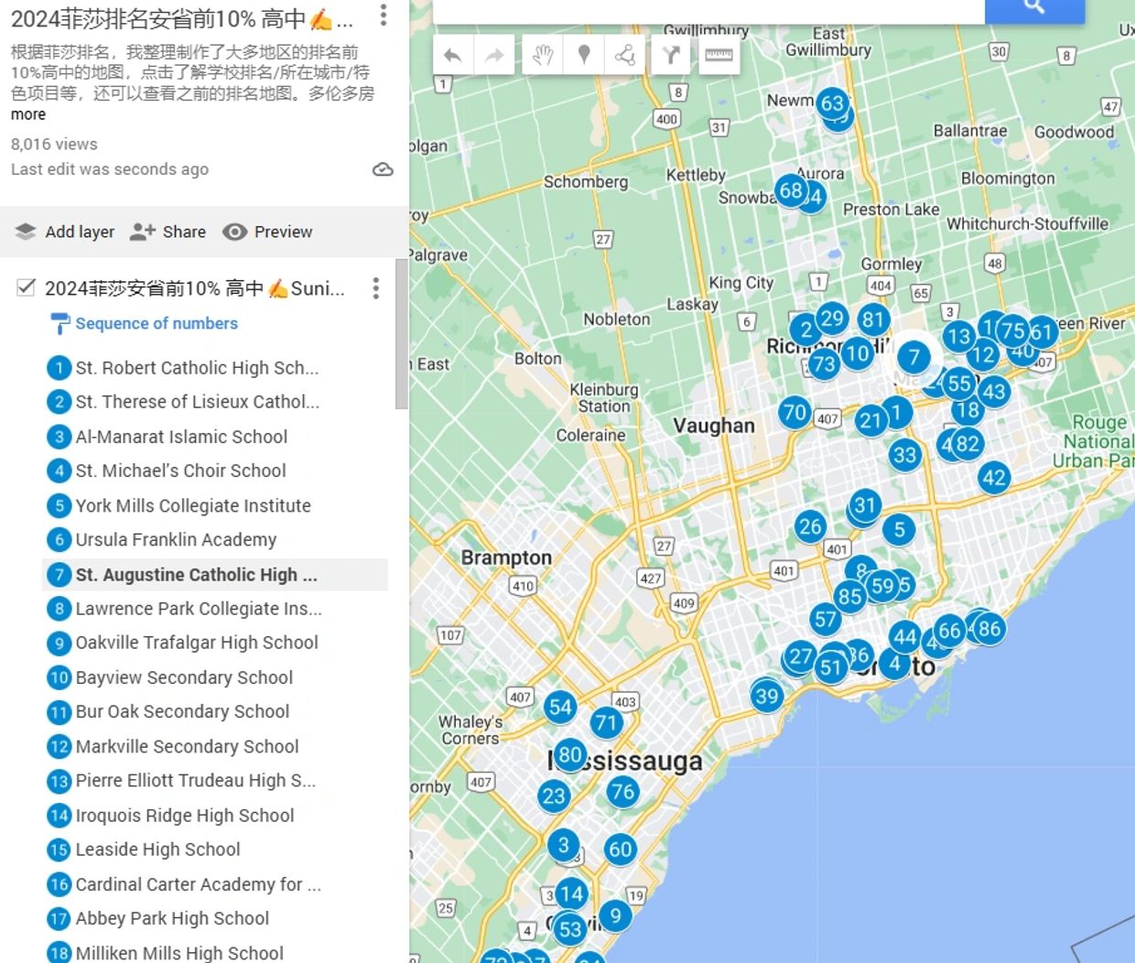Select Al-Manarat Islamic School item
The image size is (1135, 963).
pyautogui.click(x=215, y=437)
